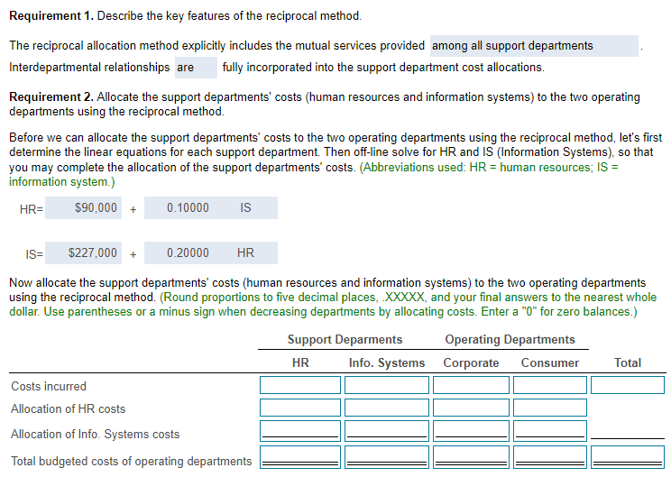This screenshot has height=477, width=671.
Task: Select Costs incurred Info. Systems cell
Action: [x=386, y=385]
